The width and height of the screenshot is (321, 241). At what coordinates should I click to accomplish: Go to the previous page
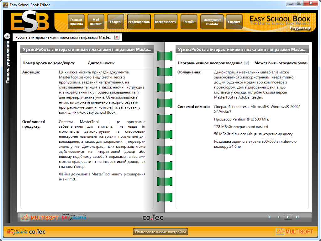pyautogui.click(x=278, y=217)
